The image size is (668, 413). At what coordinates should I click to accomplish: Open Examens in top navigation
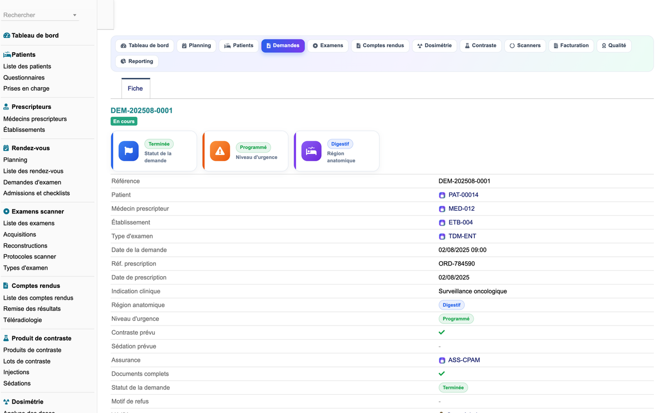[328, 46]
